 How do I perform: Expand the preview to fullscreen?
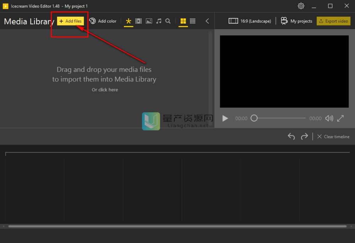tap(340, 118)
